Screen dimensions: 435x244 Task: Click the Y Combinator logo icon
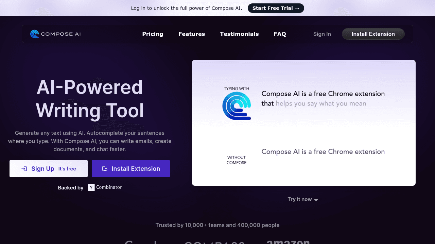pos(91,187)
